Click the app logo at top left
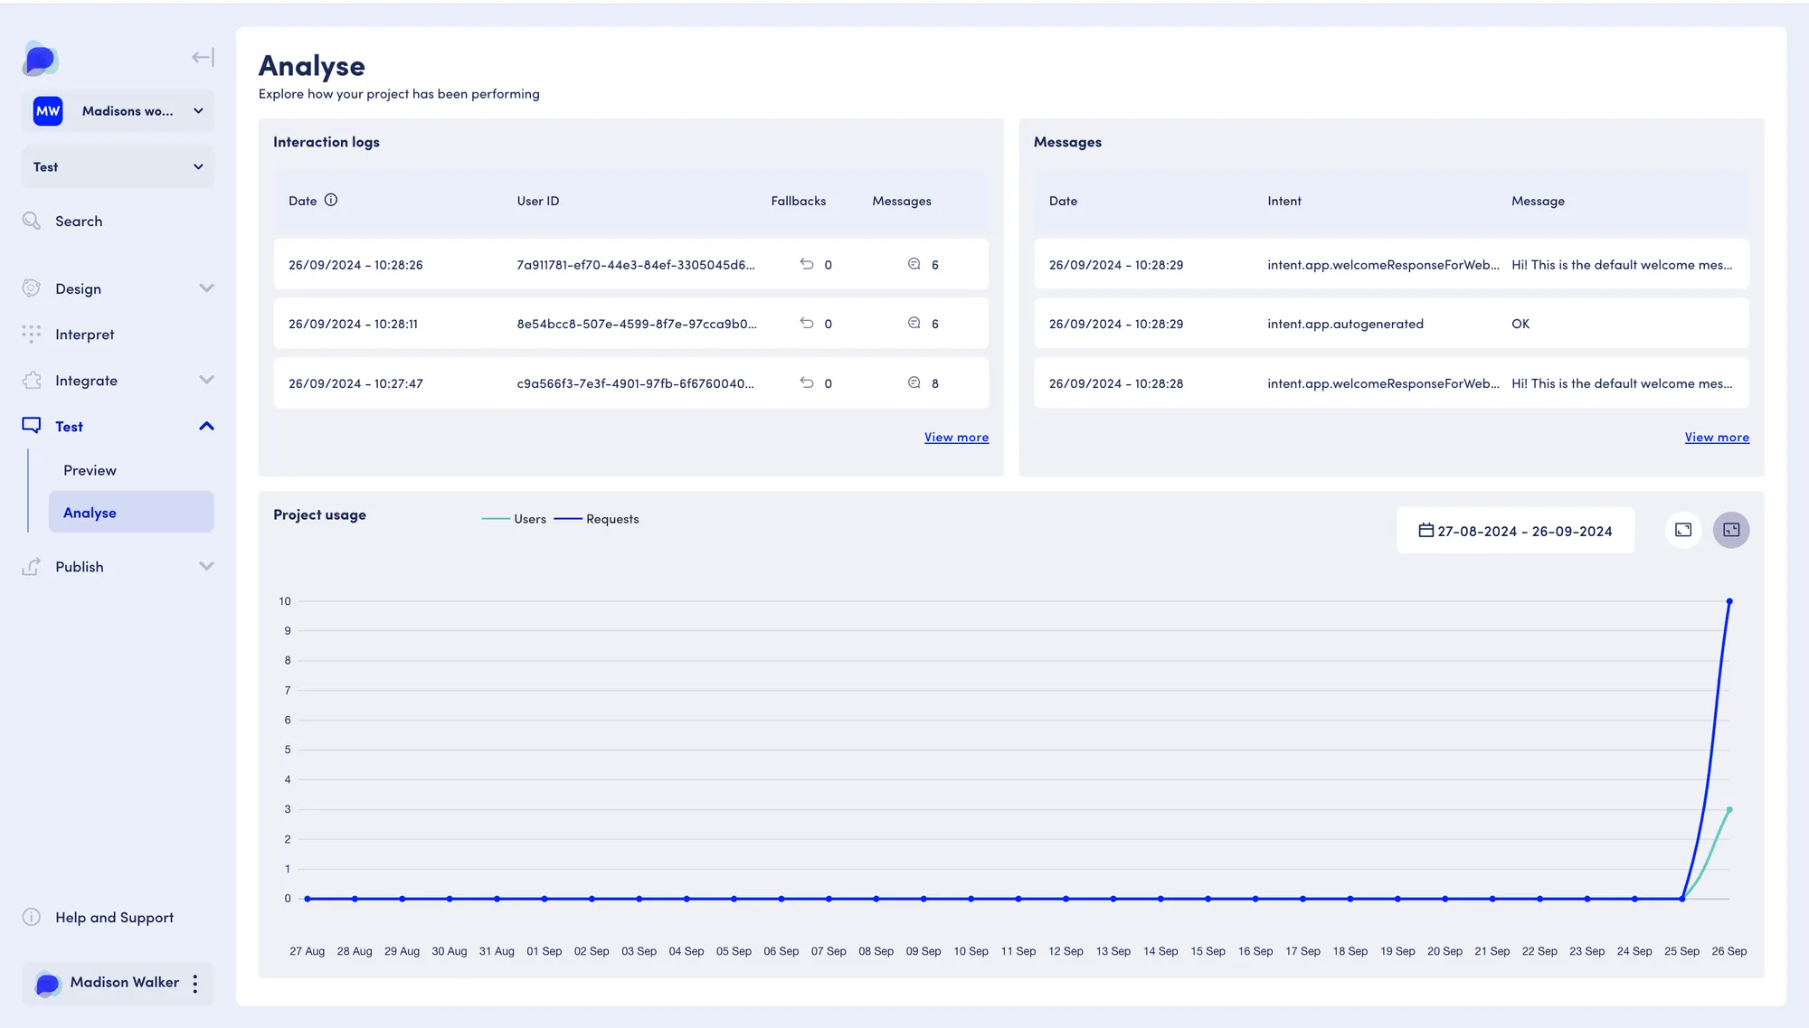Screen dimensions: 1809x1028 coord(41,59)
